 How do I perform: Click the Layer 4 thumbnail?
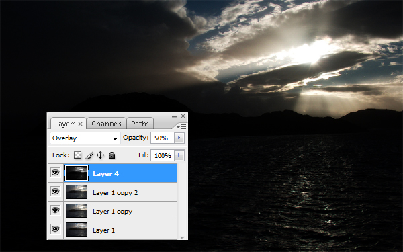(77, 173)
